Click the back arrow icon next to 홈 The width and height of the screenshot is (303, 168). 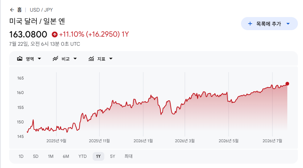pyautogui.click(x=12, y=10)
